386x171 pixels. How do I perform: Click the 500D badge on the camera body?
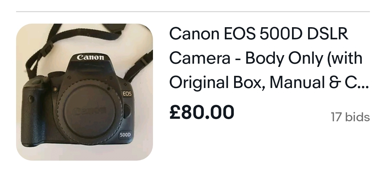(125, 135)
